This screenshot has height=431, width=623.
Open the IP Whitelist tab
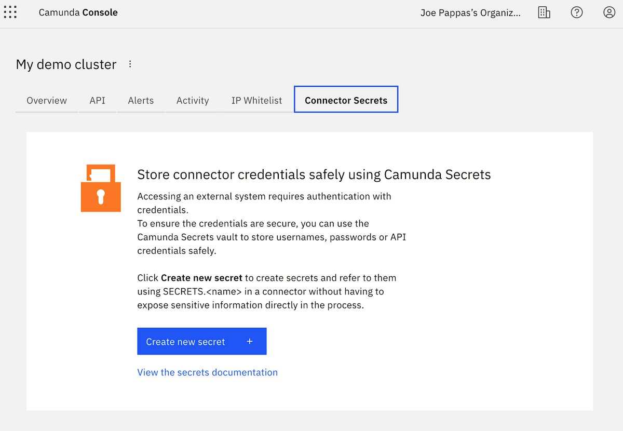[256, 100]
